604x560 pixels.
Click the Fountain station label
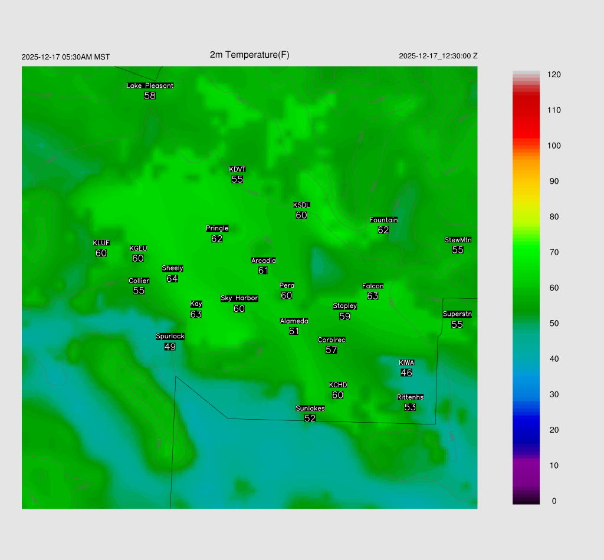(383, 220)
